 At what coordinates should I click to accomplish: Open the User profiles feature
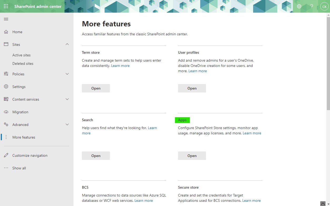point(192,88)
